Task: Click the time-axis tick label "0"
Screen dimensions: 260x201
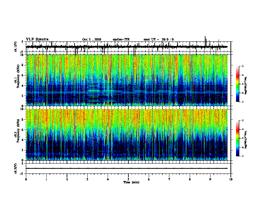Action: click(x=26, y=179)
